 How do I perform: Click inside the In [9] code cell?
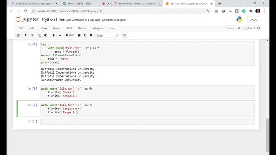(x=147, y=108)
